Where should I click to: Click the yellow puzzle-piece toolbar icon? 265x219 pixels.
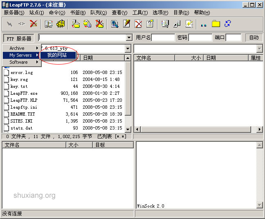(x=61, y=24)
